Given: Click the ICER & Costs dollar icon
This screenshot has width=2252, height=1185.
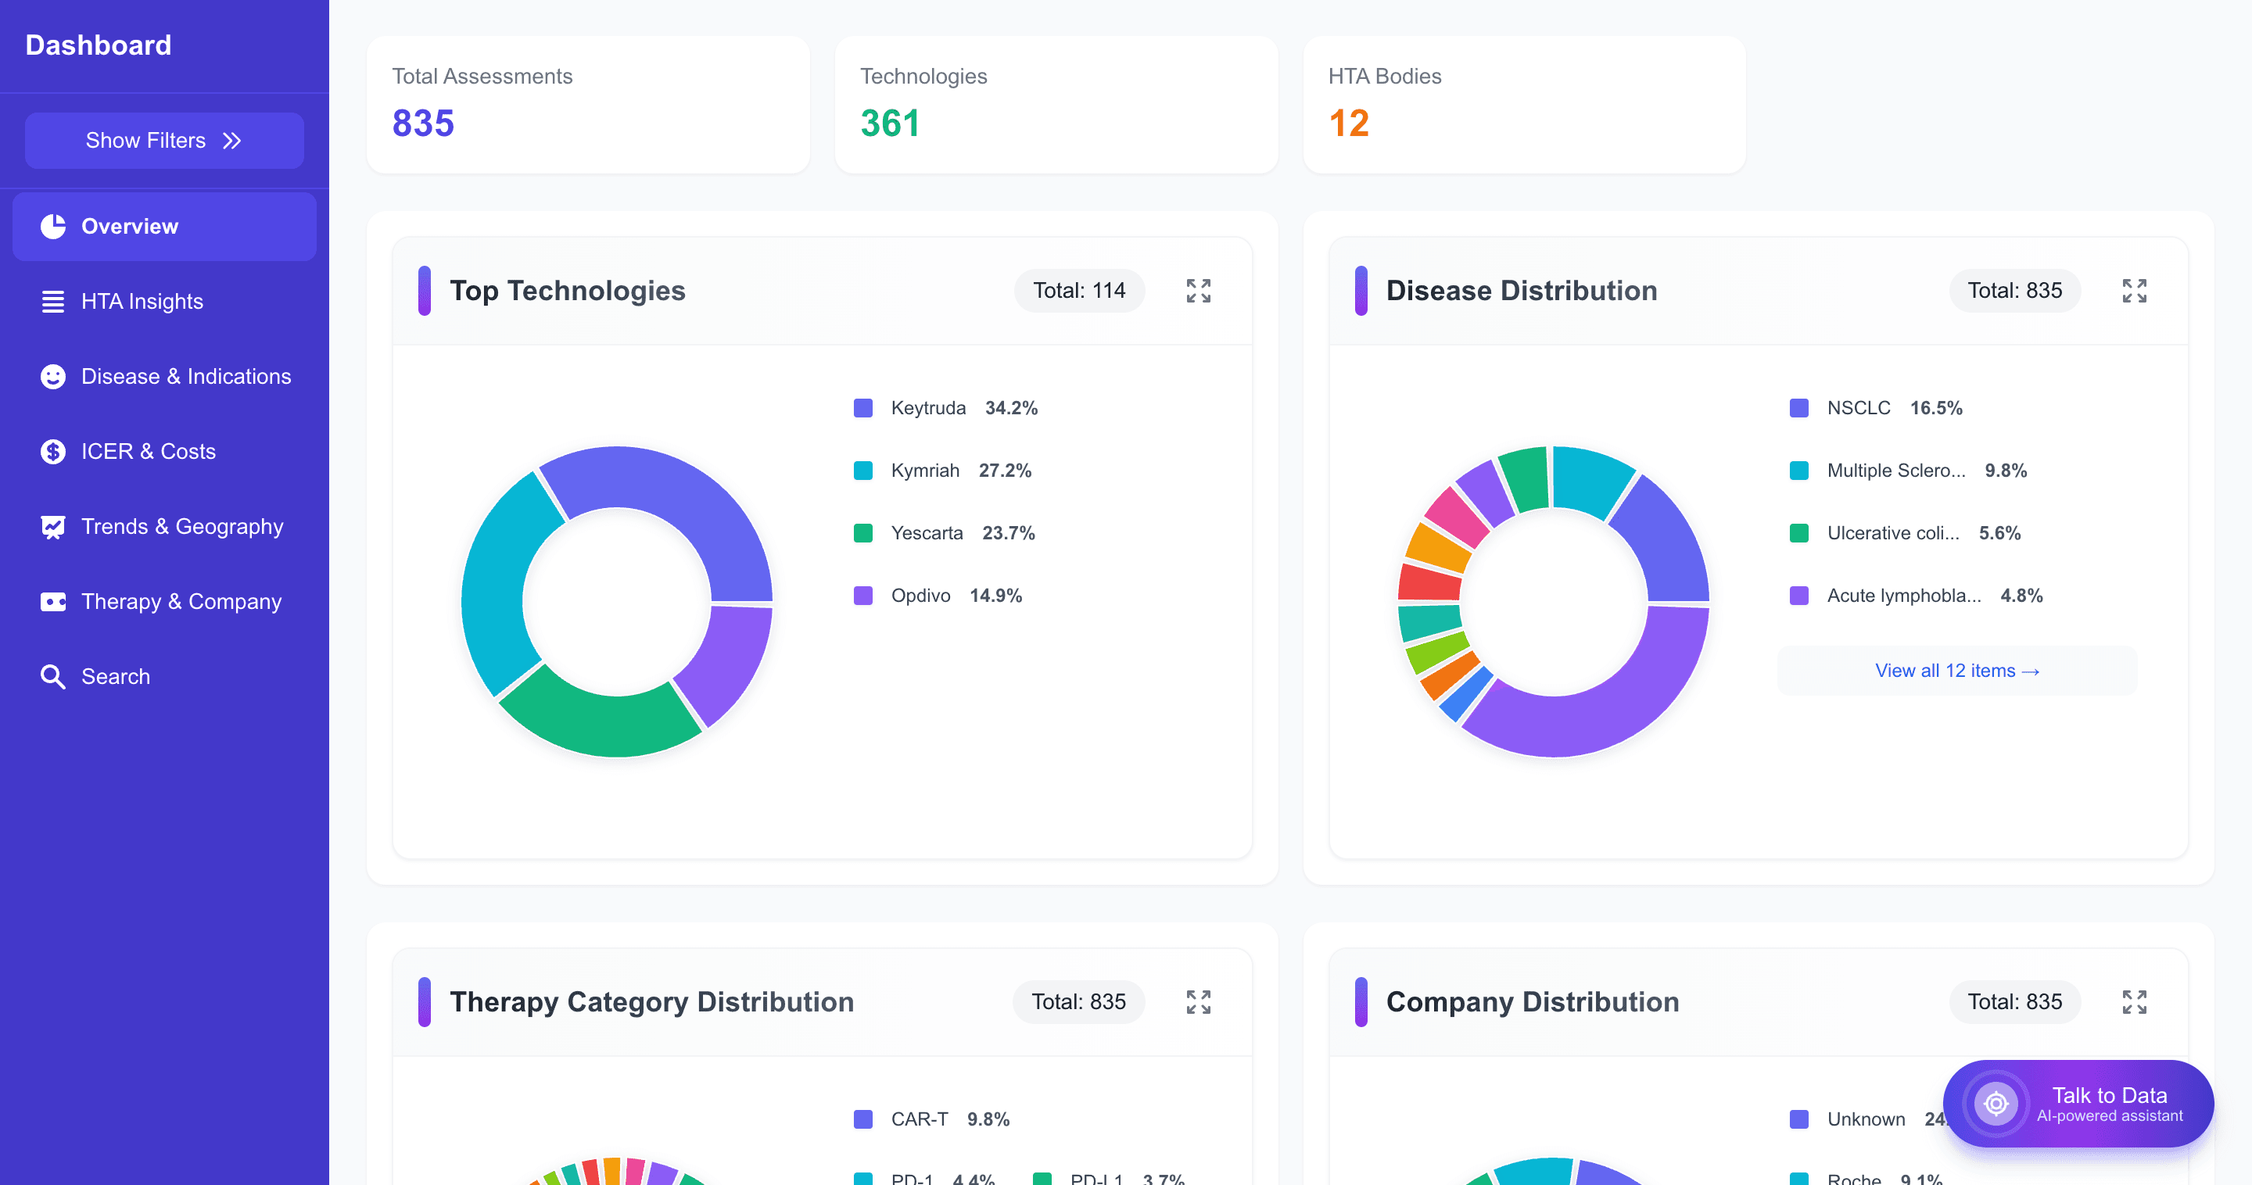Looking at the screenshot, I should (53, 452).
